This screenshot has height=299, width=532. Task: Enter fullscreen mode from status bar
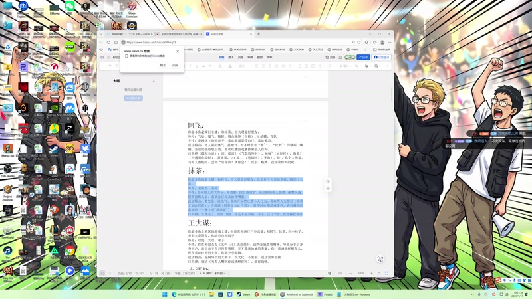(x=386, y=273)
